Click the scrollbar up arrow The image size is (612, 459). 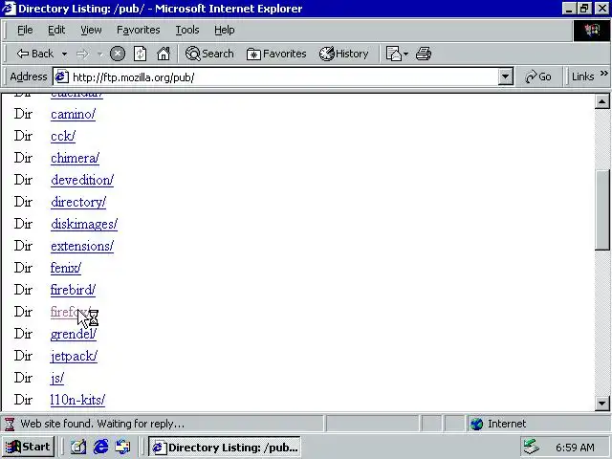pyautogui.click(x=601, y=102)
